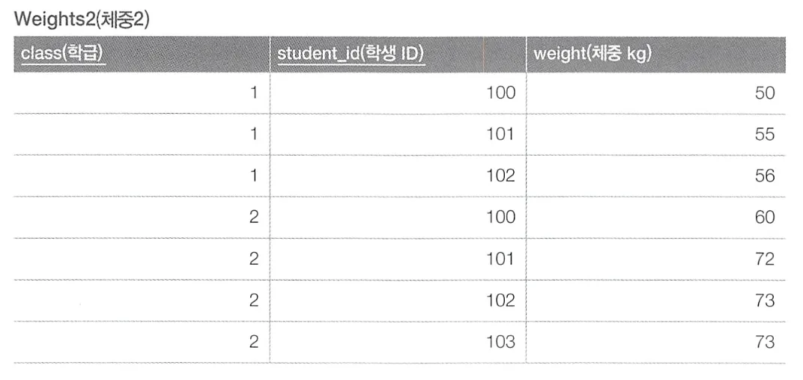Screen dimensions: 803x380
Task: Click the student_id(학생 ID) column header
Action: [x=398, y=54]
